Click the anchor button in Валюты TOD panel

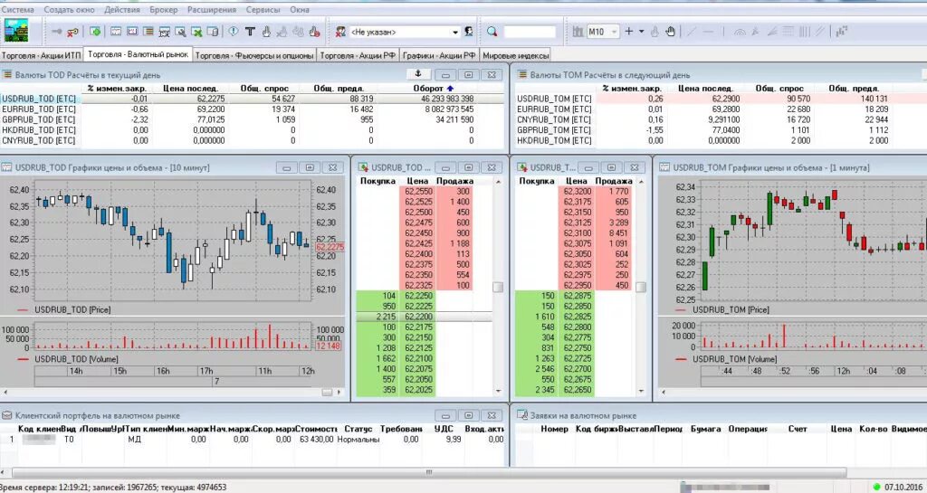point(418,74)
